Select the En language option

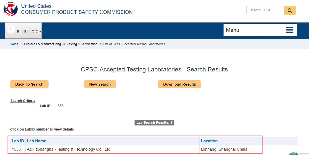[19, 32]
